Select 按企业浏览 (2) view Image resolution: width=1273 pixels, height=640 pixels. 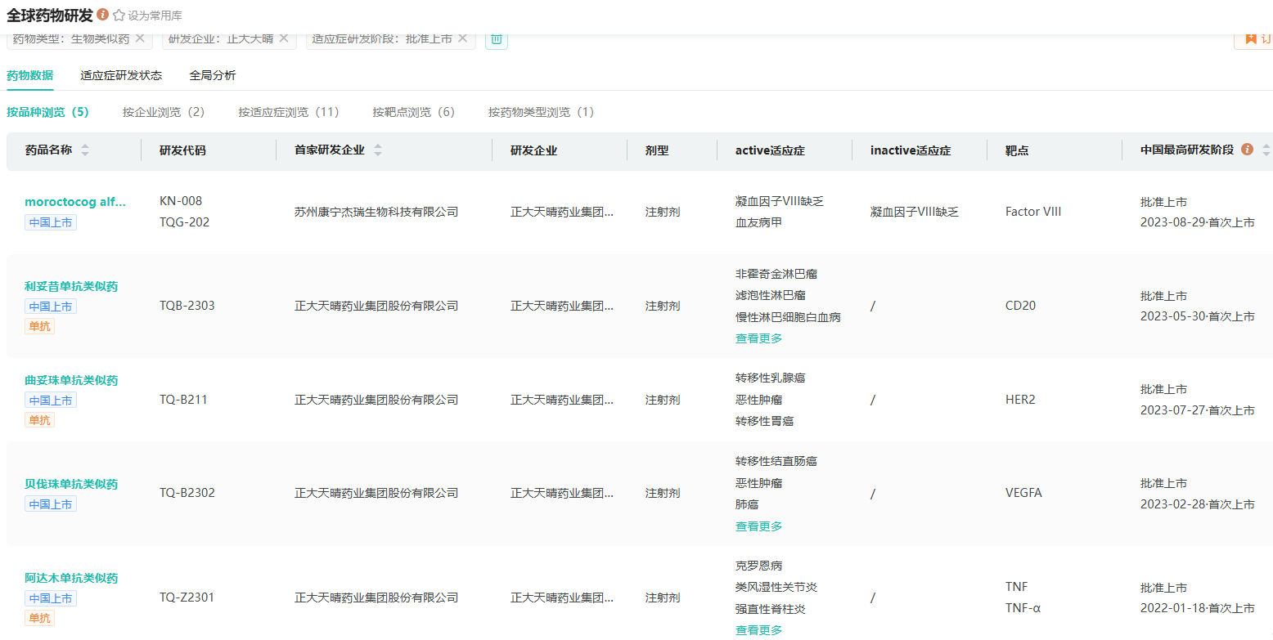click(x=164, y=112)
